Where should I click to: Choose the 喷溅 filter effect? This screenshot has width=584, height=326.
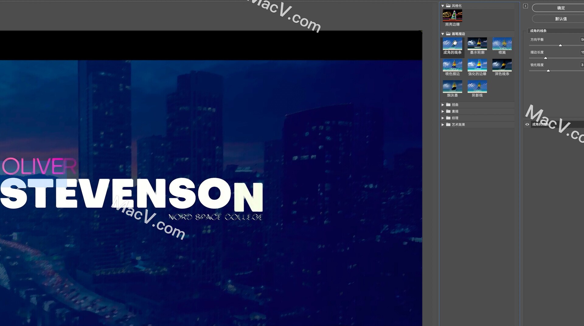click(x=502, y=44)
